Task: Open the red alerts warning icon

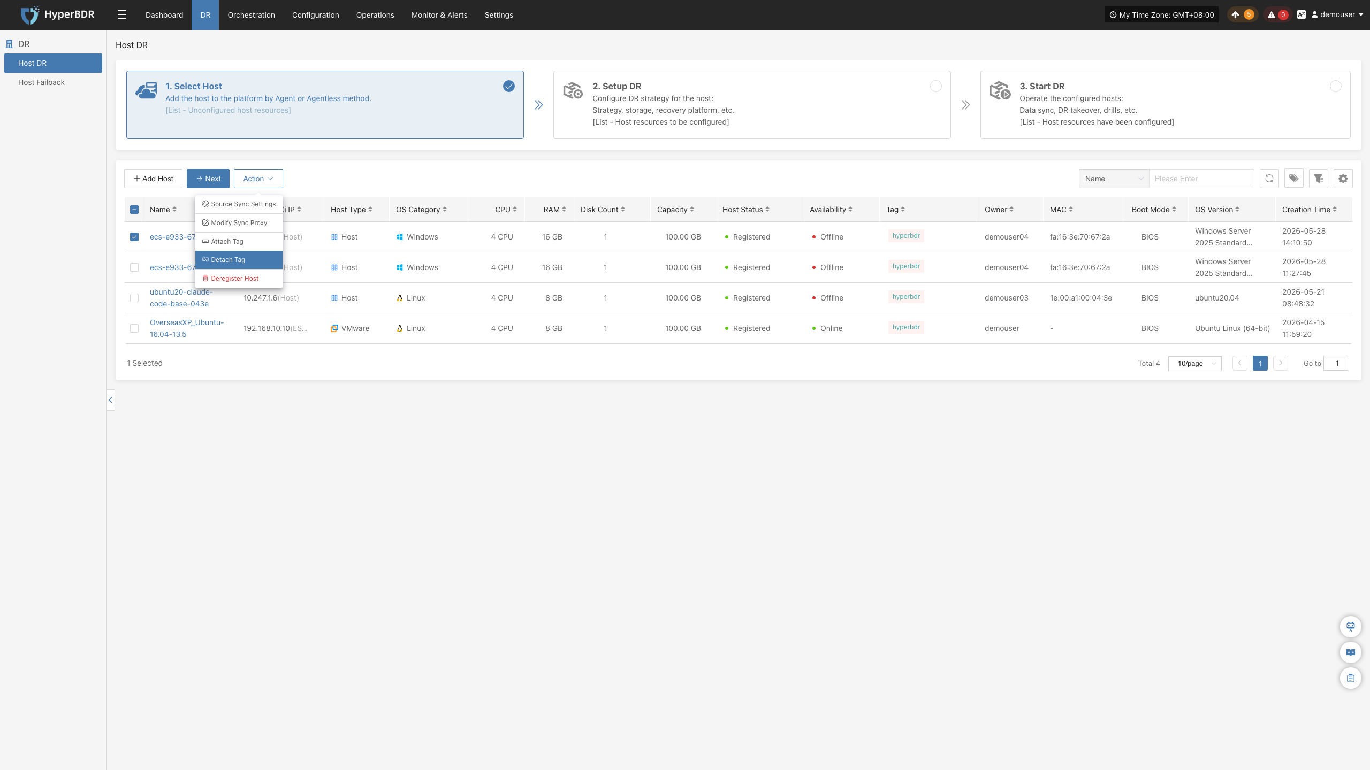Action: (1277, 15)
